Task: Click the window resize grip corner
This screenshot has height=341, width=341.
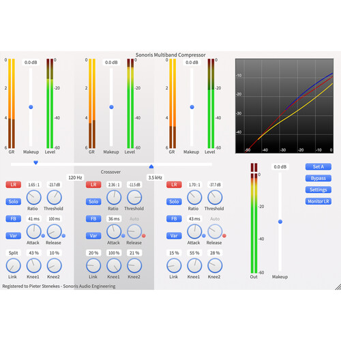Action: point(338,287)
